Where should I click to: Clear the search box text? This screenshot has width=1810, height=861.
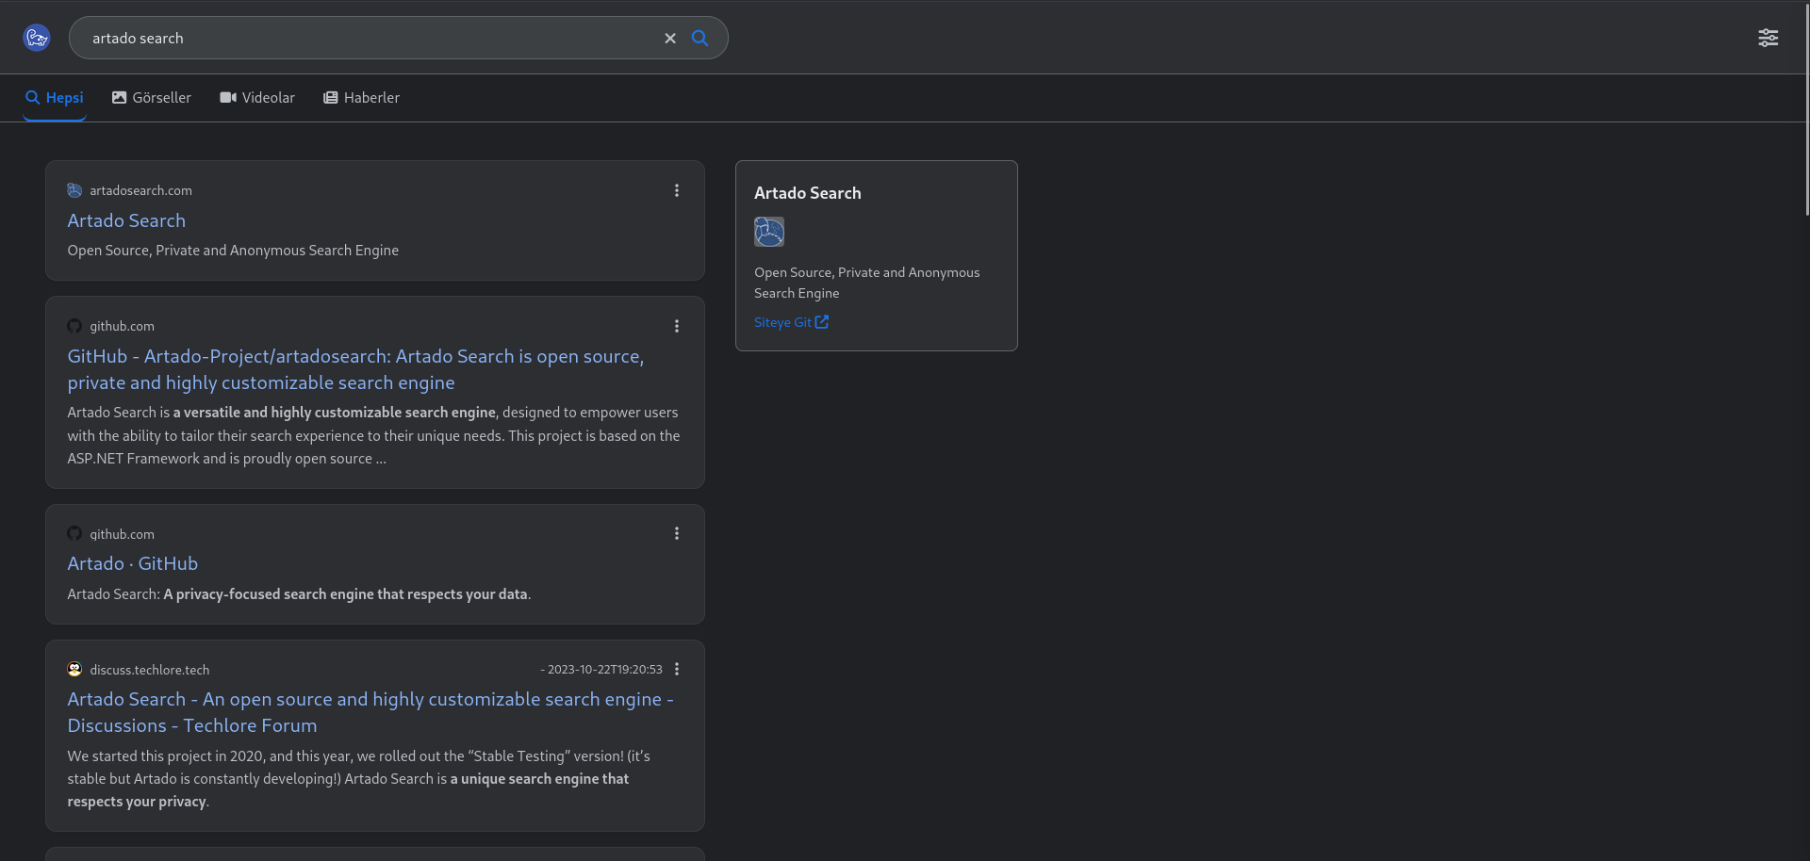tap(670, 39)
